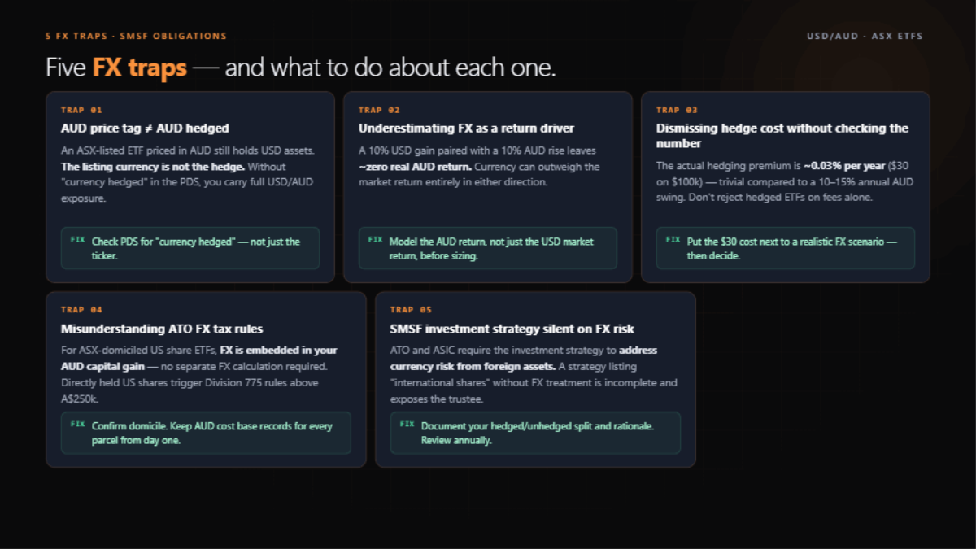The image size is (976, 549).
Task: Click the FIX tag in Trap 03 card
Action: click(673, 240)
